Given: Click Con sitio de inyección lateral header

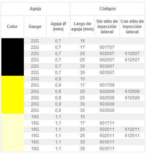Looking at the screenshot, I should point(132,27).
